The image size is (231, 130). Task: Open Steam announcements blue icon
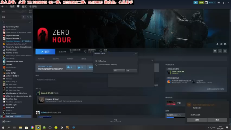(x=195, y=3)
